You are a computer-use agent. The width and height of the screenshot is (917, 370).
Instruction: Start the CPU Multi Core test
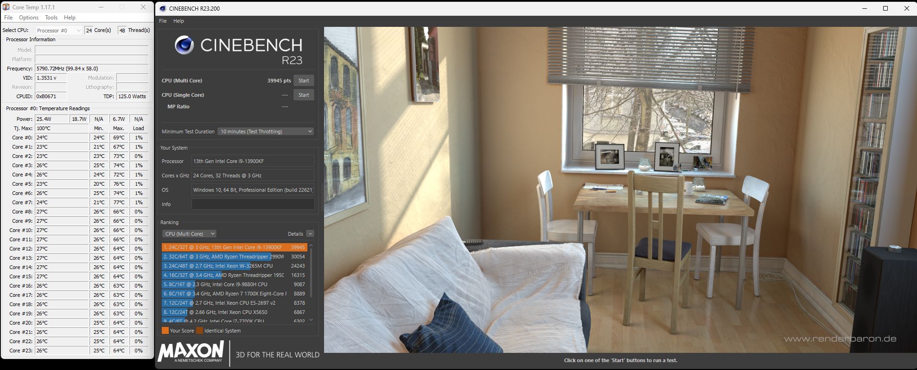click(x=304, y=81)
